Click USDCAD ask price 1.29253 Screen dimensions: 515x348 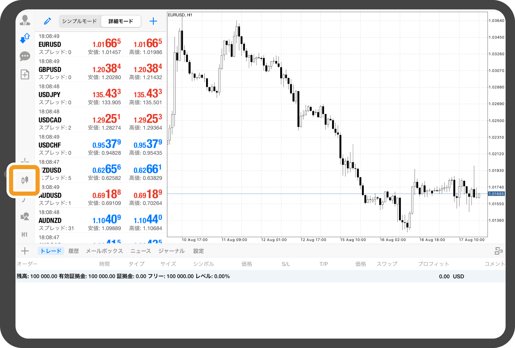click(148, 119)
